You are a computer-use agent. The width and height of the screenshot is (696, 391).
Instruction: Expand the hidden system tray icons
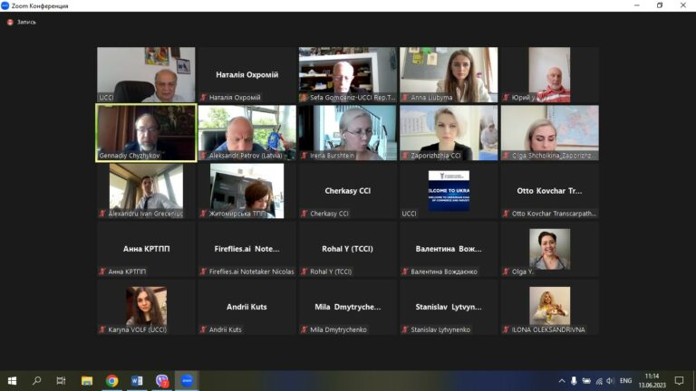point(561,381)
